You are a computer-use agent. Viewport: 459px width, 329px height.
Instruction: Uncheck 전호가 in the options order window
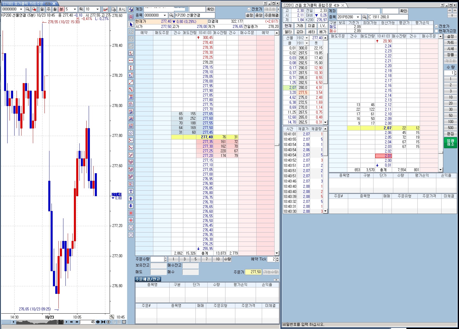point(436,26)
